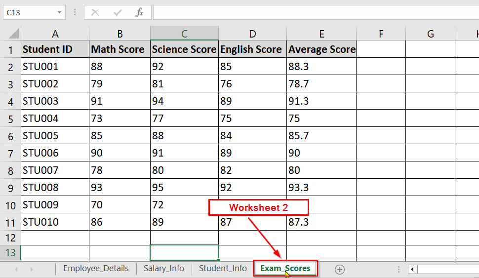Click into the formula bar input

[316, 12]
